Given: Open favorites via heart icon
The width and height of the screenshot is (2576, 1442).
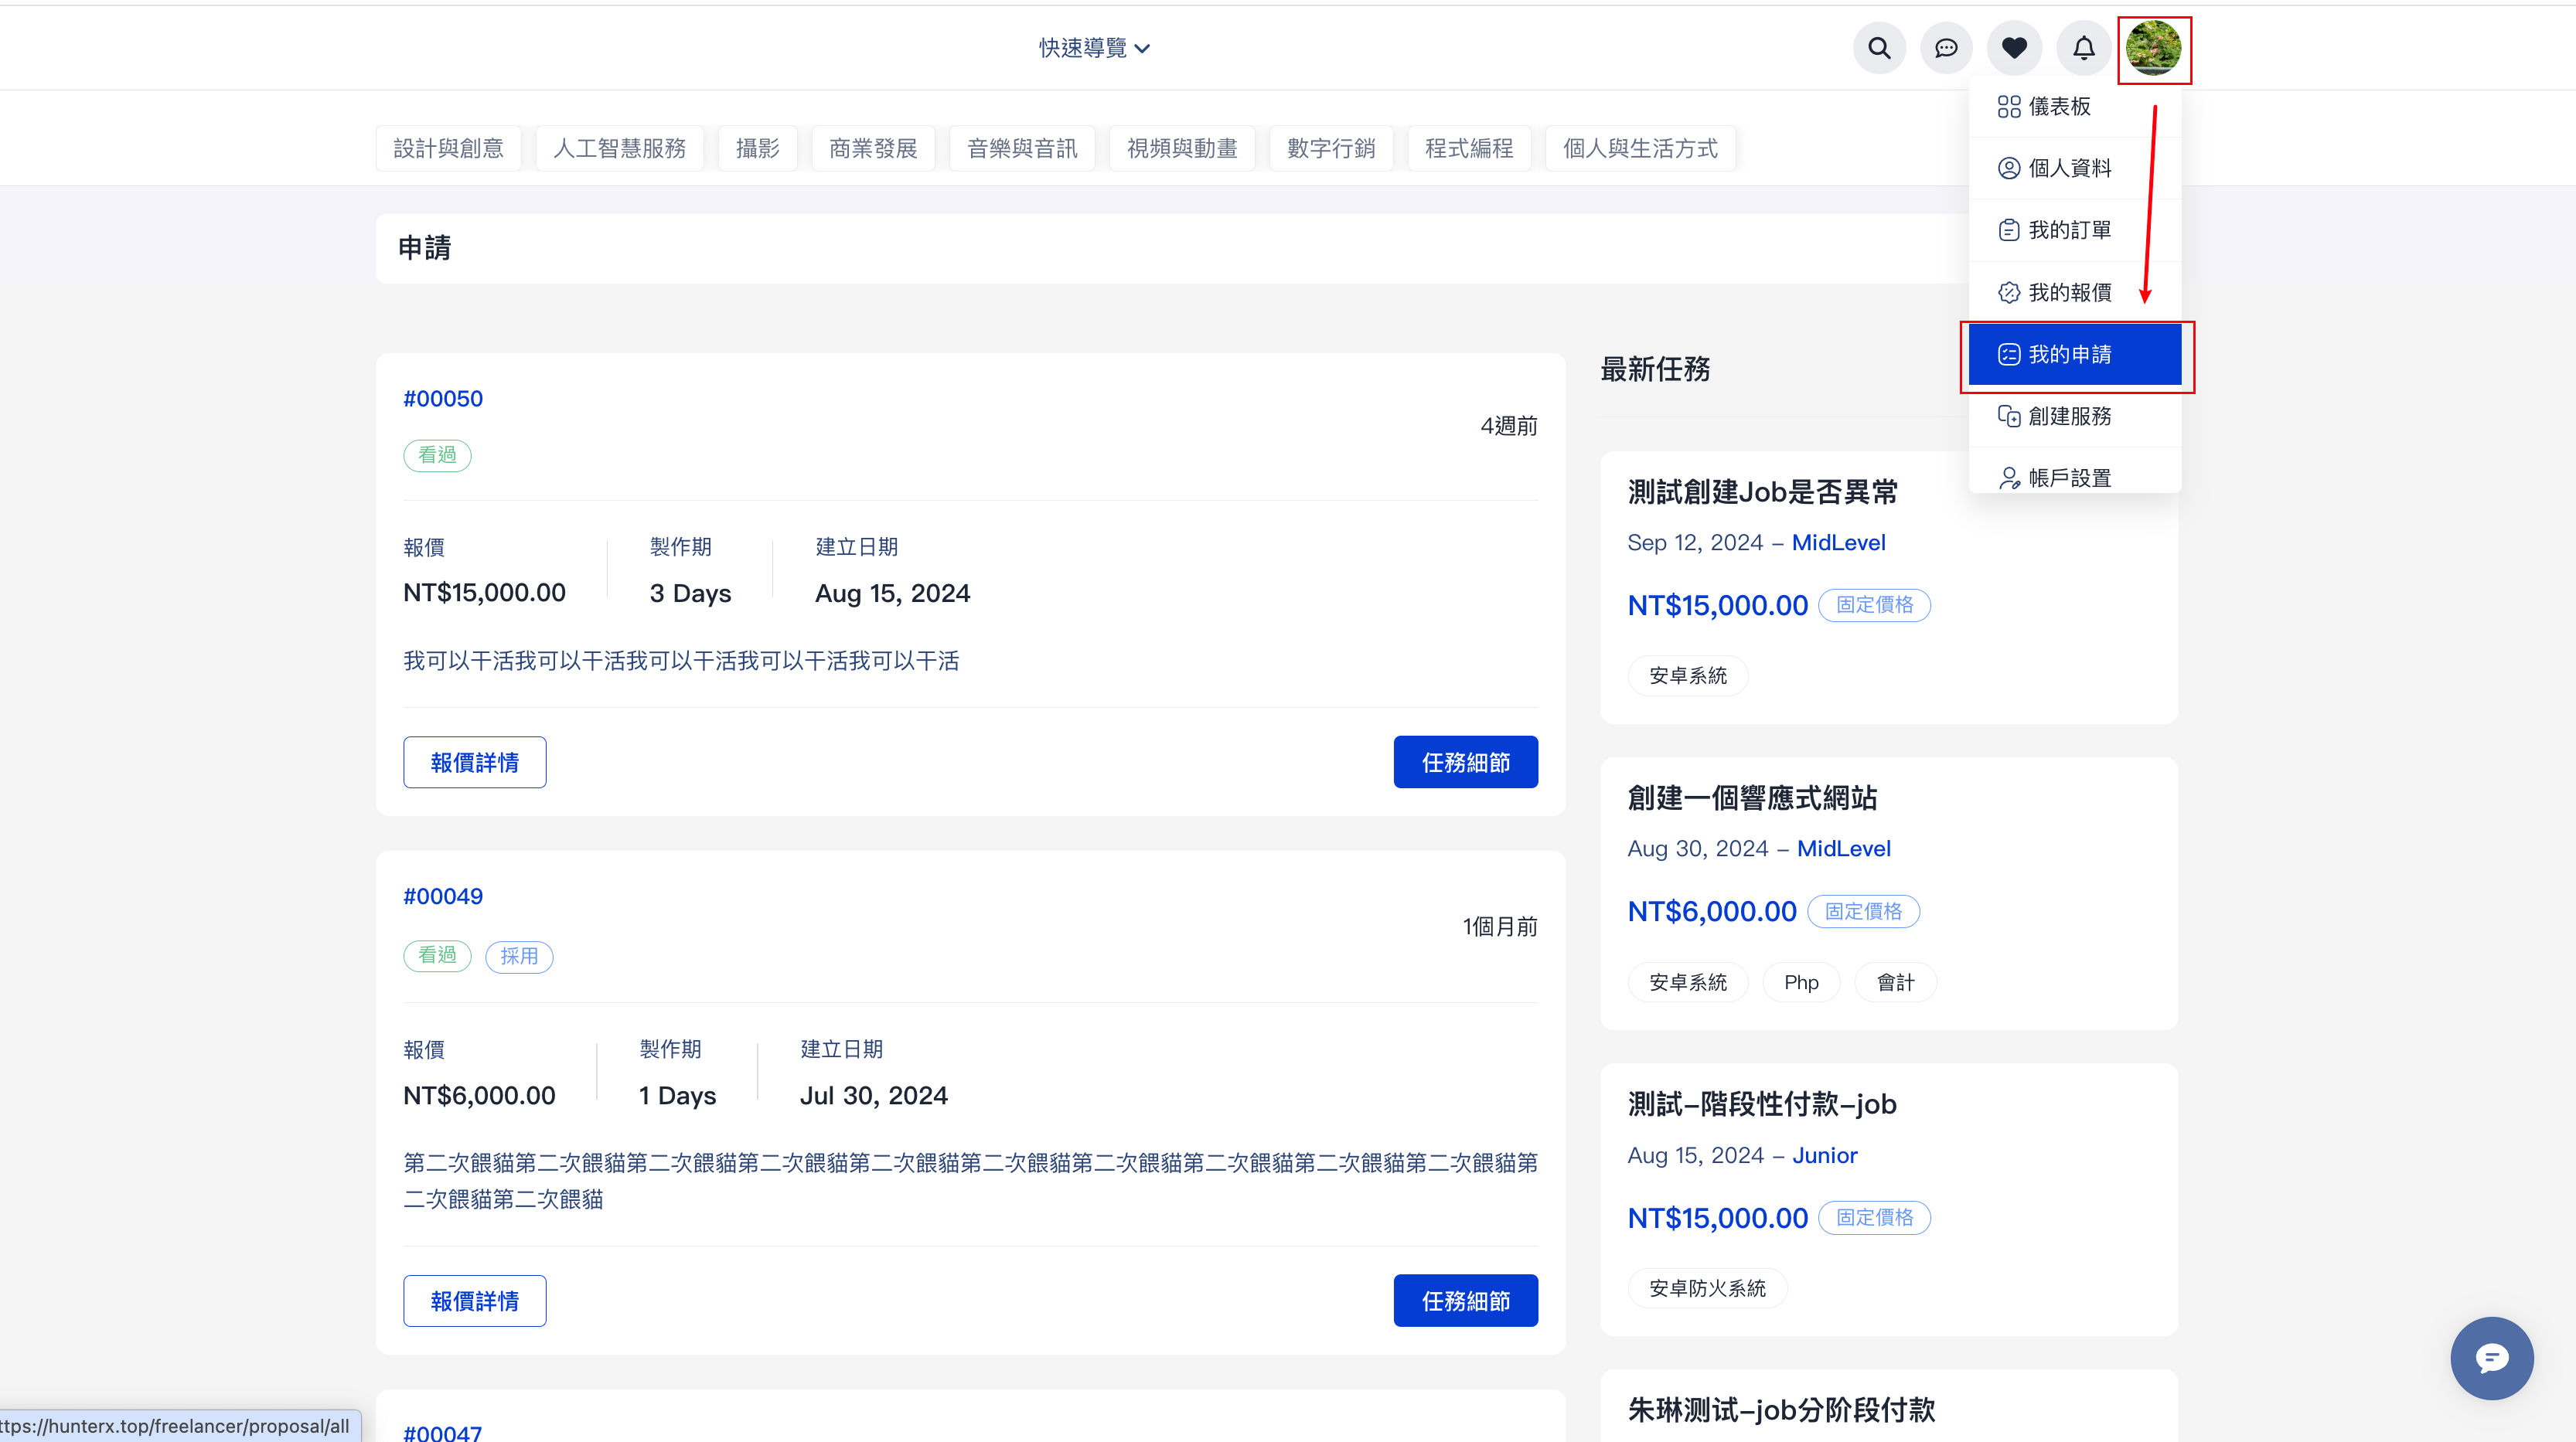Looking at the screenshot, I should (x=2014, y=48).
